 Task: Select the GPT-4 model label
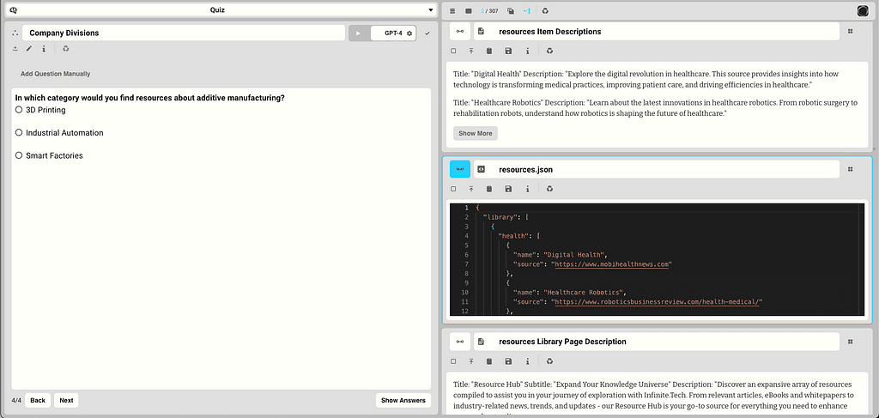pyautogui.click(x=393, y=33)
